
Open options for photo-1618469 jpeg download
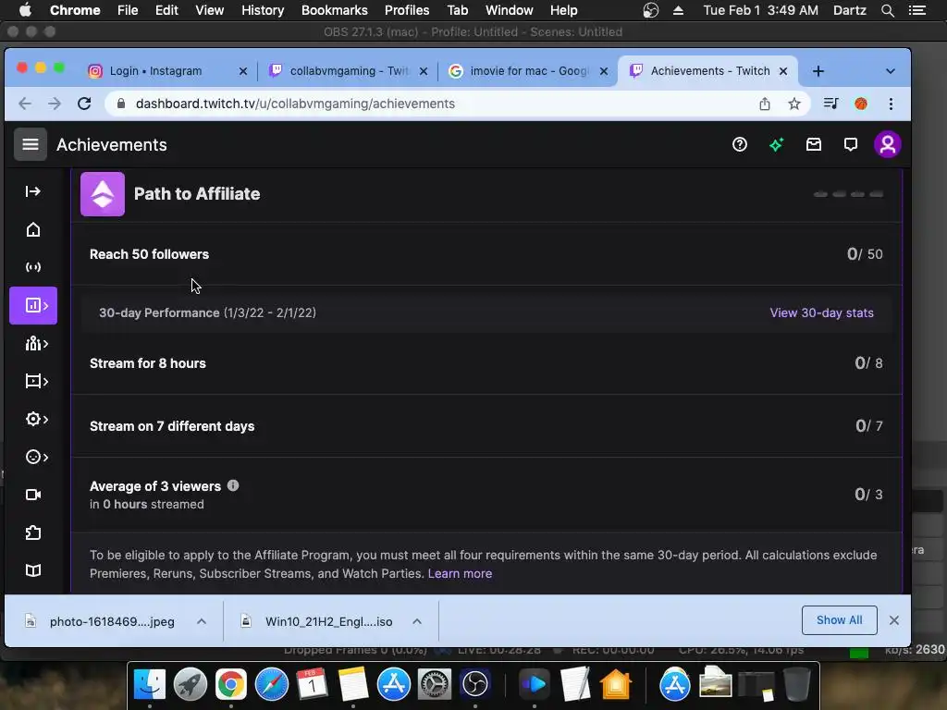coord(201,621)
